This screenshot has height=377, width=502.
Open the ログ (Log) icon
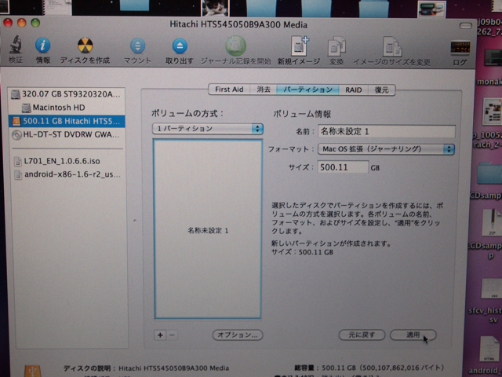(x=460, y=47)
